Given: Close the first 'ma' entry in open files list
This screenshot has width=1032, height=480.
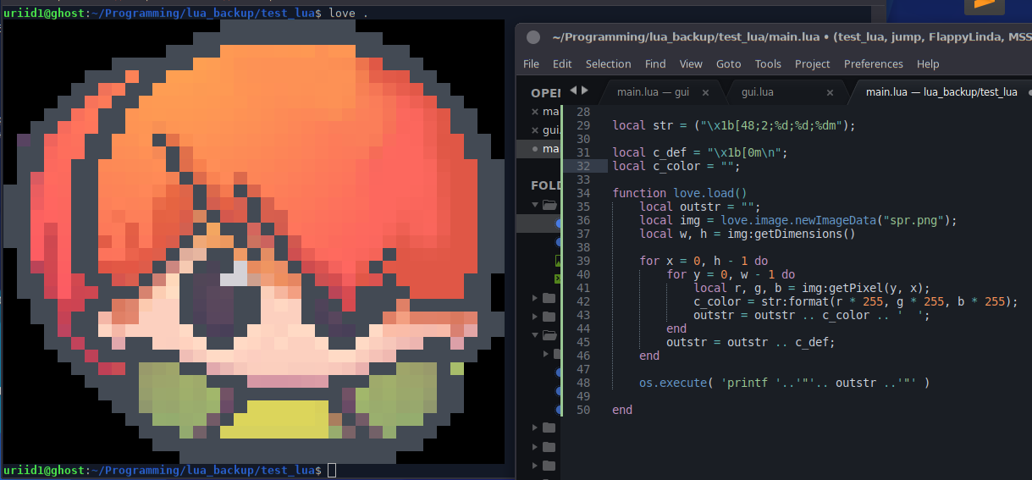Looking at the screenshot, I should tap(535, 112).
